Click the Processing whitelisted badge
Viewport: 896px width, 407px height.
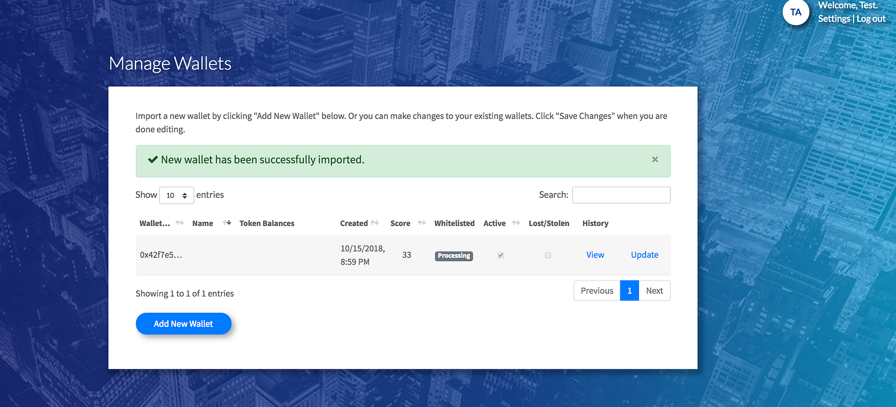click(454, 256)
